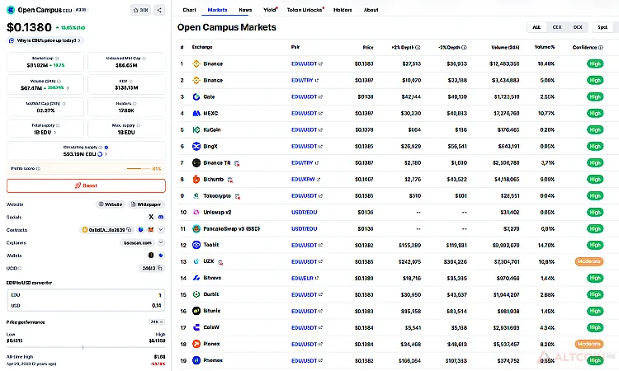This screenshot has width=619, height=371.
Task: Click the share icon next to Open Campus
Action: pos(159,10)
